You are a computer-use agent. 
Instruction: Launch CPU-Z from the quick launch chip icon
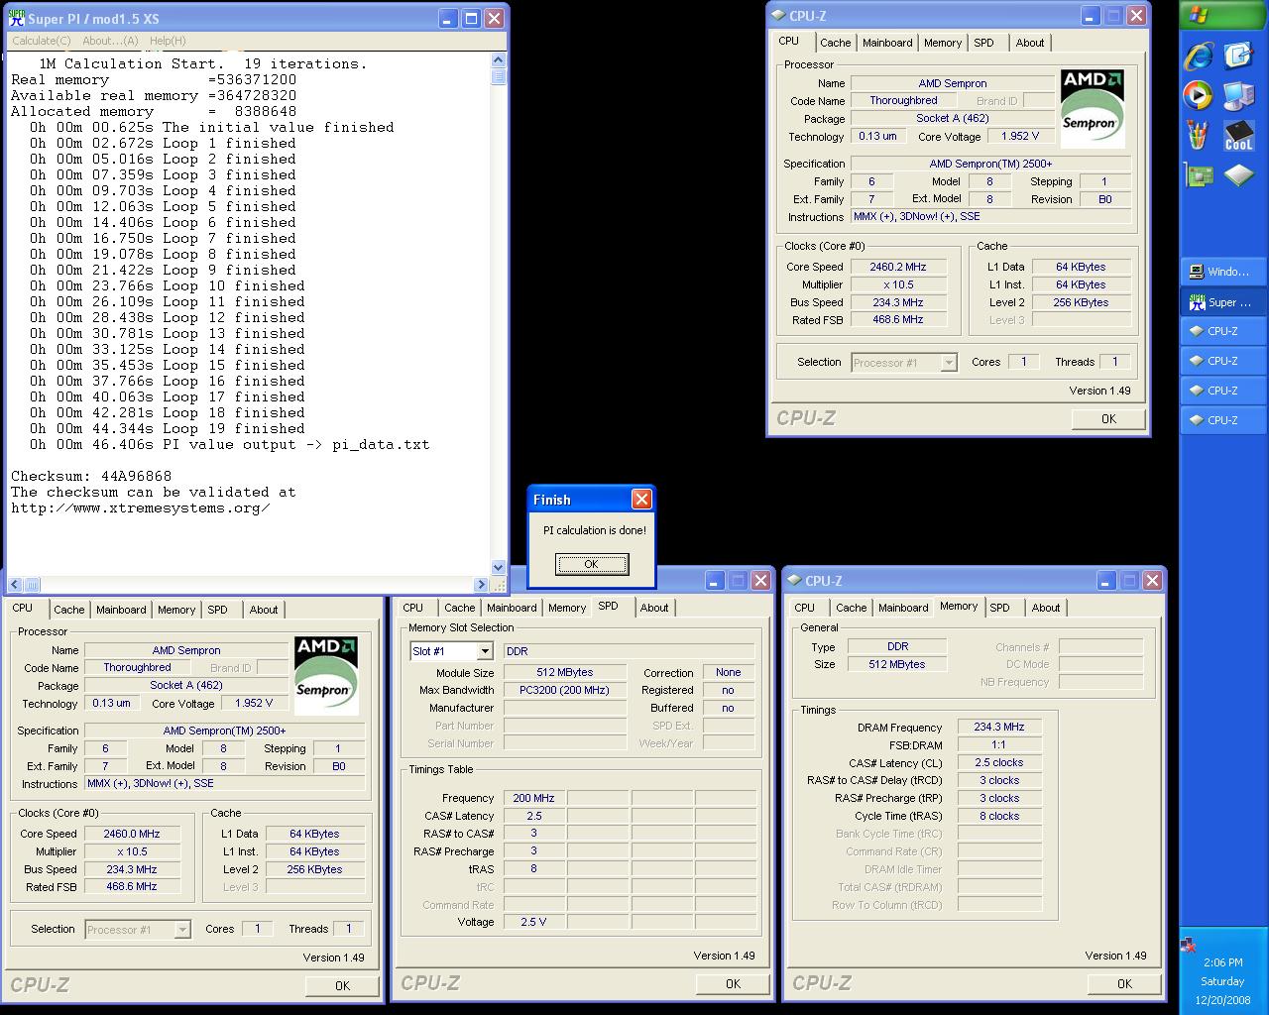(1238, 175)
